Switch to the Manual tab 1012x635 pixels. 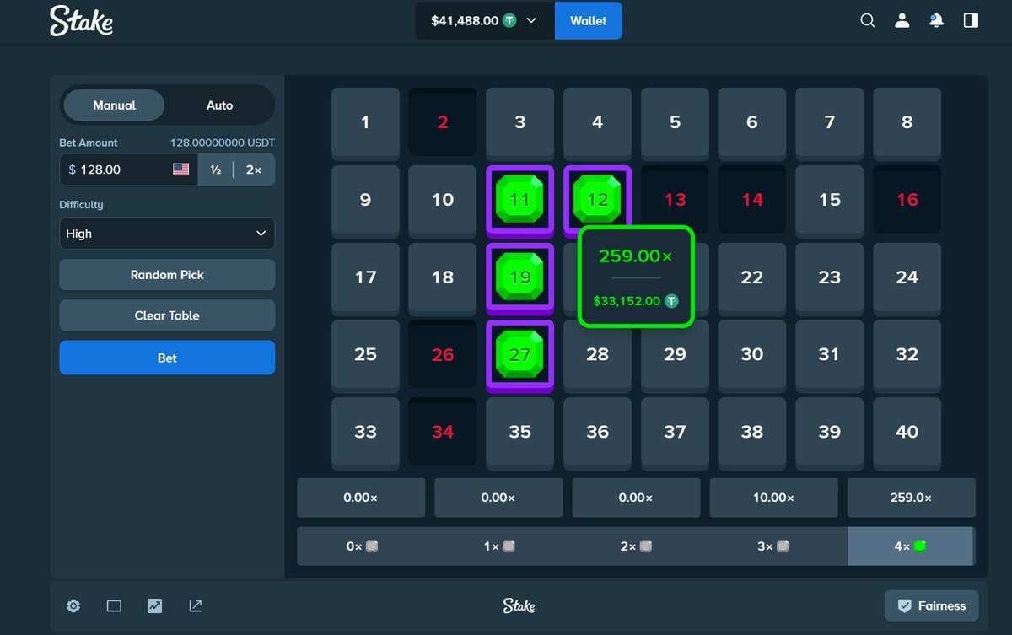tap(114, 105)
